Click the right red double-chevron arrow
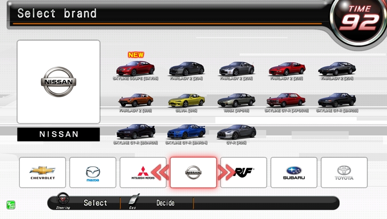The image size is (387, 219). click(226, 172)
